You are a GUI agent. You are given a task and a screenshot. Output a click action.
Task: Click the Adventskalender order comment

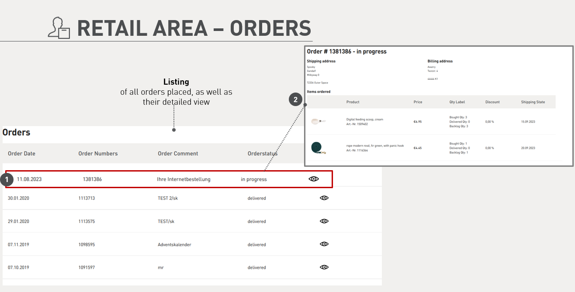coord(174,244)
